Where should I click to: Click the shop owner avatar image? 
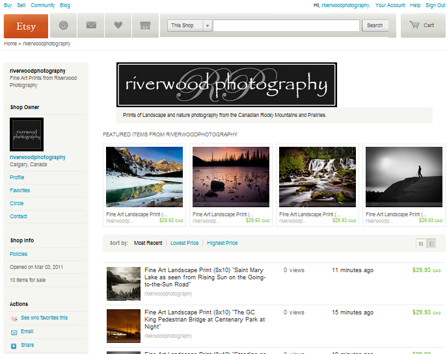(x=27, y=134)
